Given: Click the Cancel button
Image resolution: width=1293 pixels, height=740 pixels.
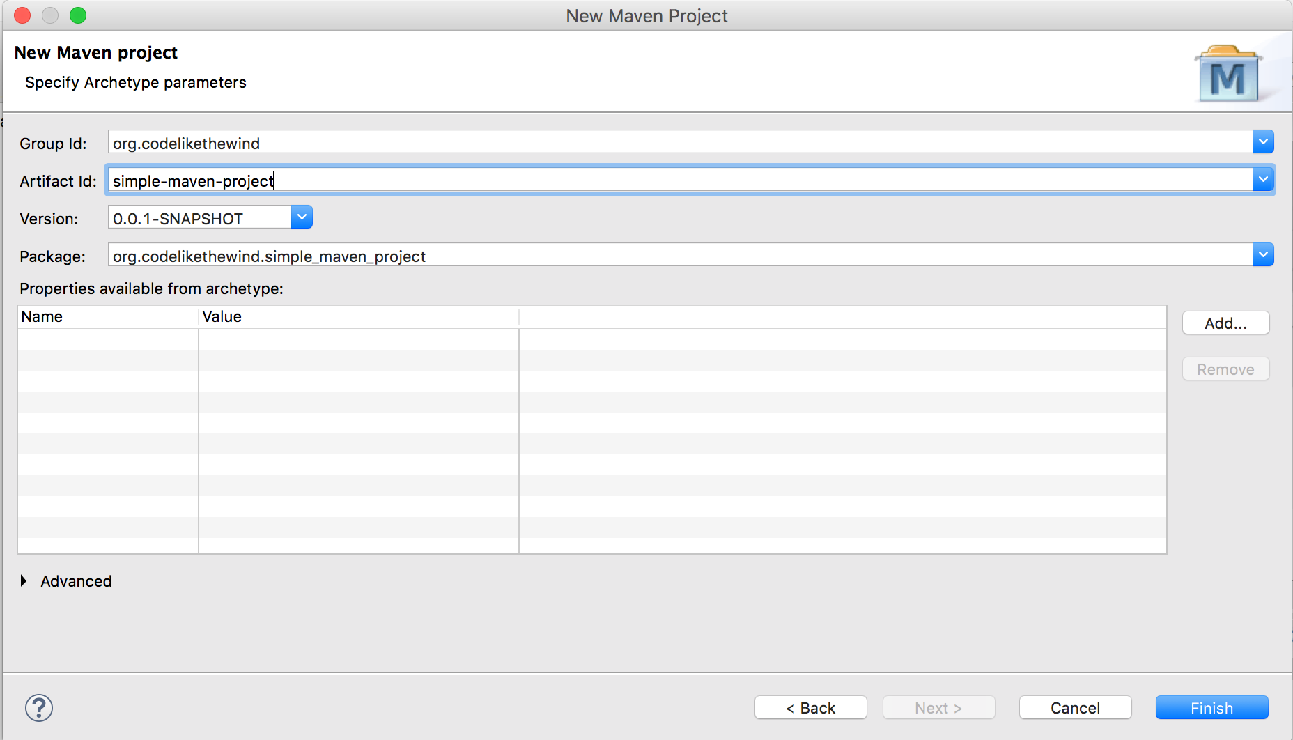Looking at the screenshot, I should (1075, 708).
